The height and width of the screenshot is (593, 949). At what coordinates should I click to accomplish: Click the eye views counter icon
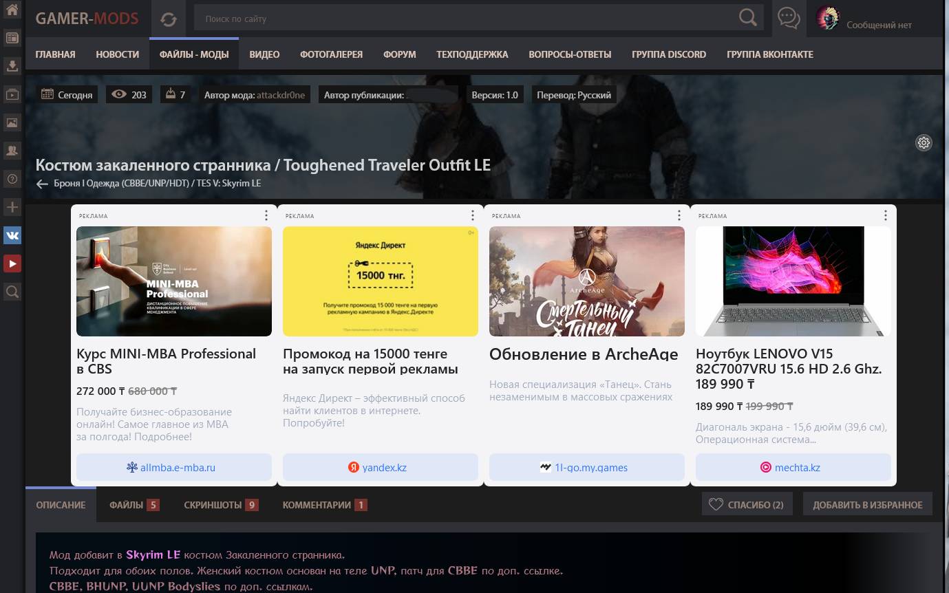coord(119,95)
